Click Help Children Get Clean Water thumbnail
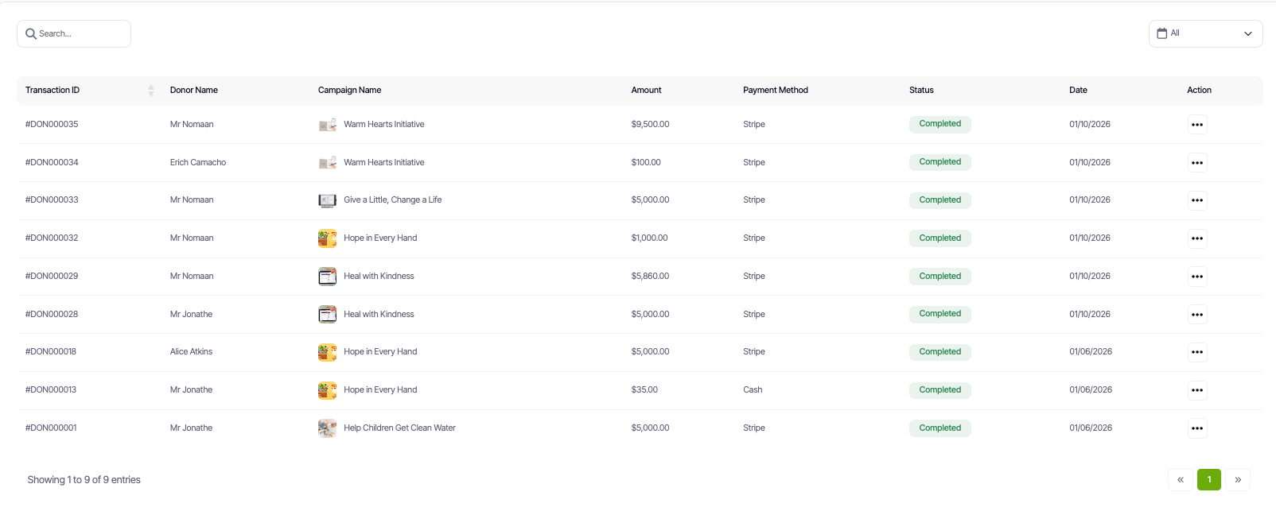 coord(327,428)
